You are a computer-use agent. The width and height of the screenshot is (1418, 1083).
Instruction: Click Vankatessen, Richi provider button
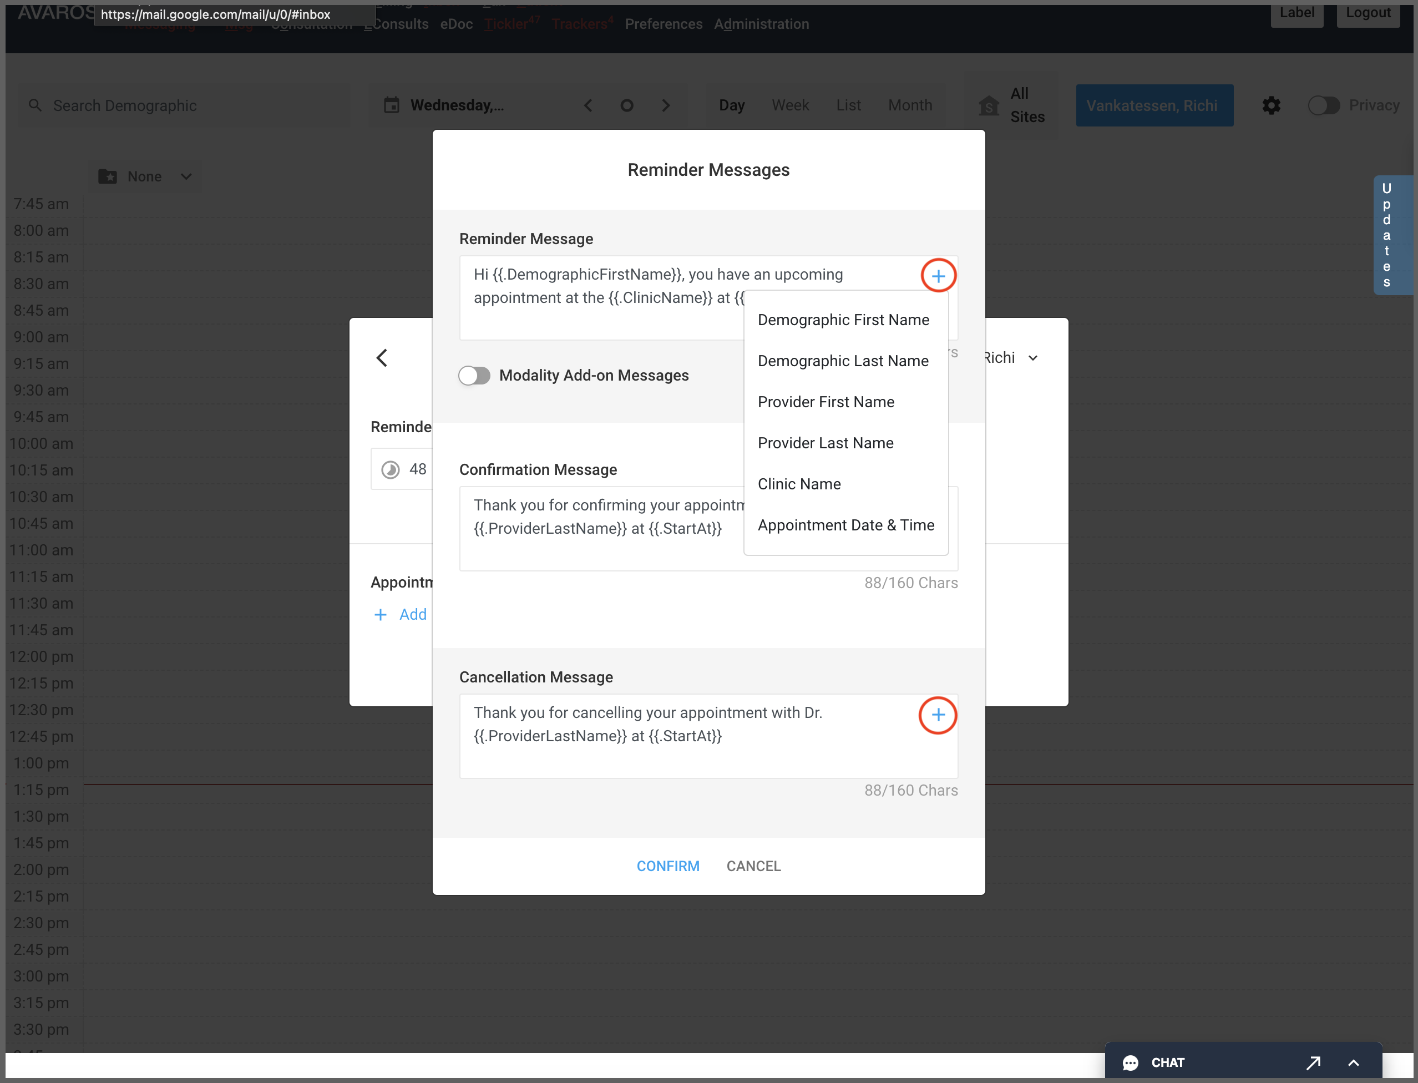(1154, 105)
